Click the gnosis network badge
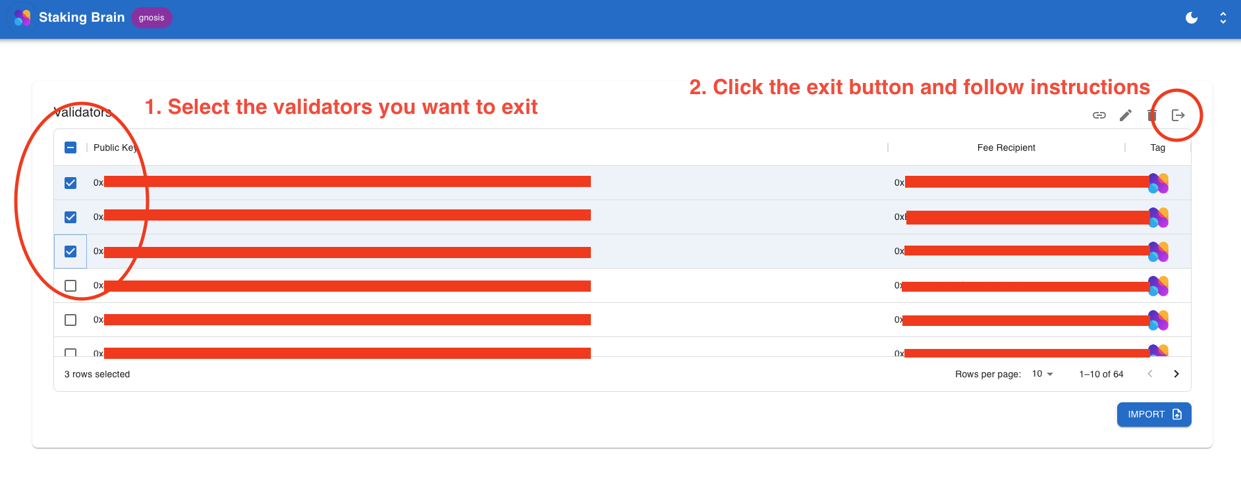Image resolution: width=1241 pixels, height=480 pixels. (152, 18)
